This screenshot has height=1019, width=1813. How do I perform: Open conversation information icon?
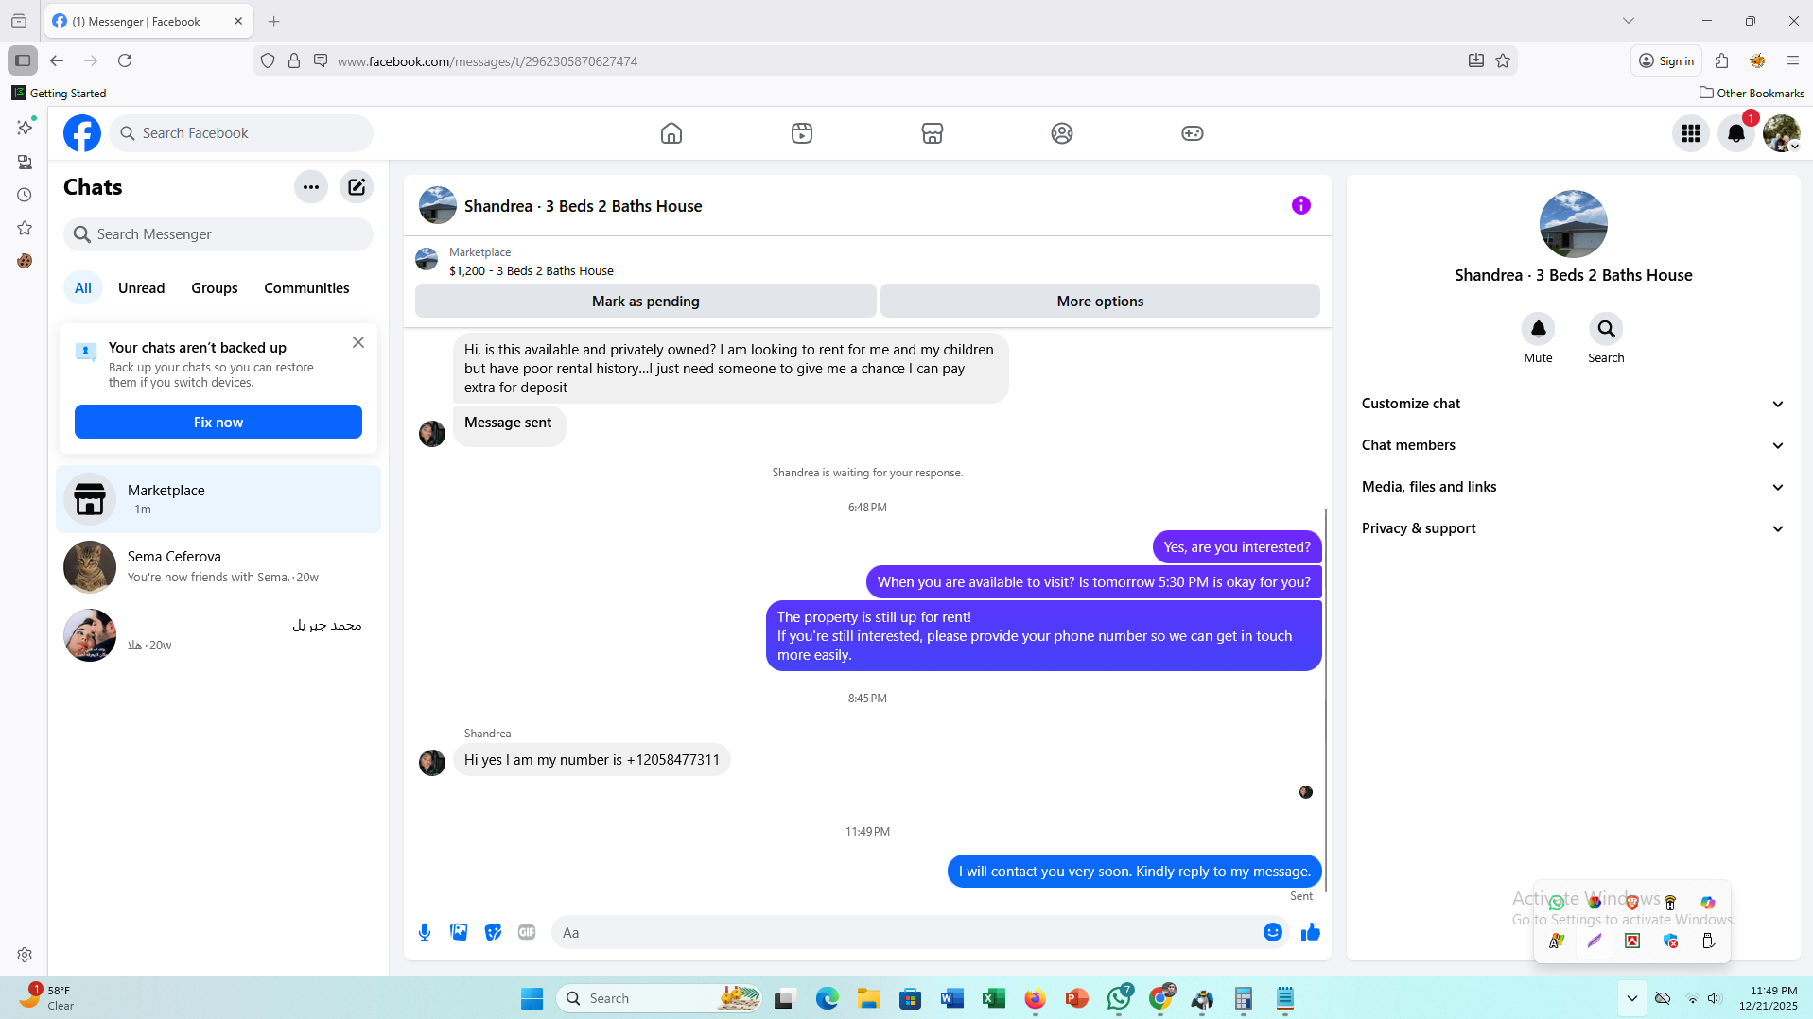[x=1301, y=205]
